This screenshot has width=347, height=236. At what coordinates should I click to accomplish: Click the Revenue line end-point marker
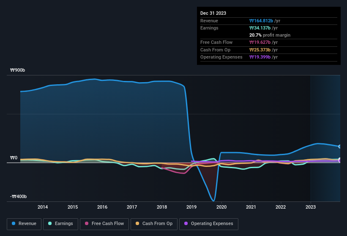(x=339, y=147)
